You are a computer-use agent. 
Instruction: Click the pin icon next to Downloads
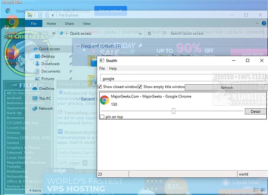pos(71,64)
